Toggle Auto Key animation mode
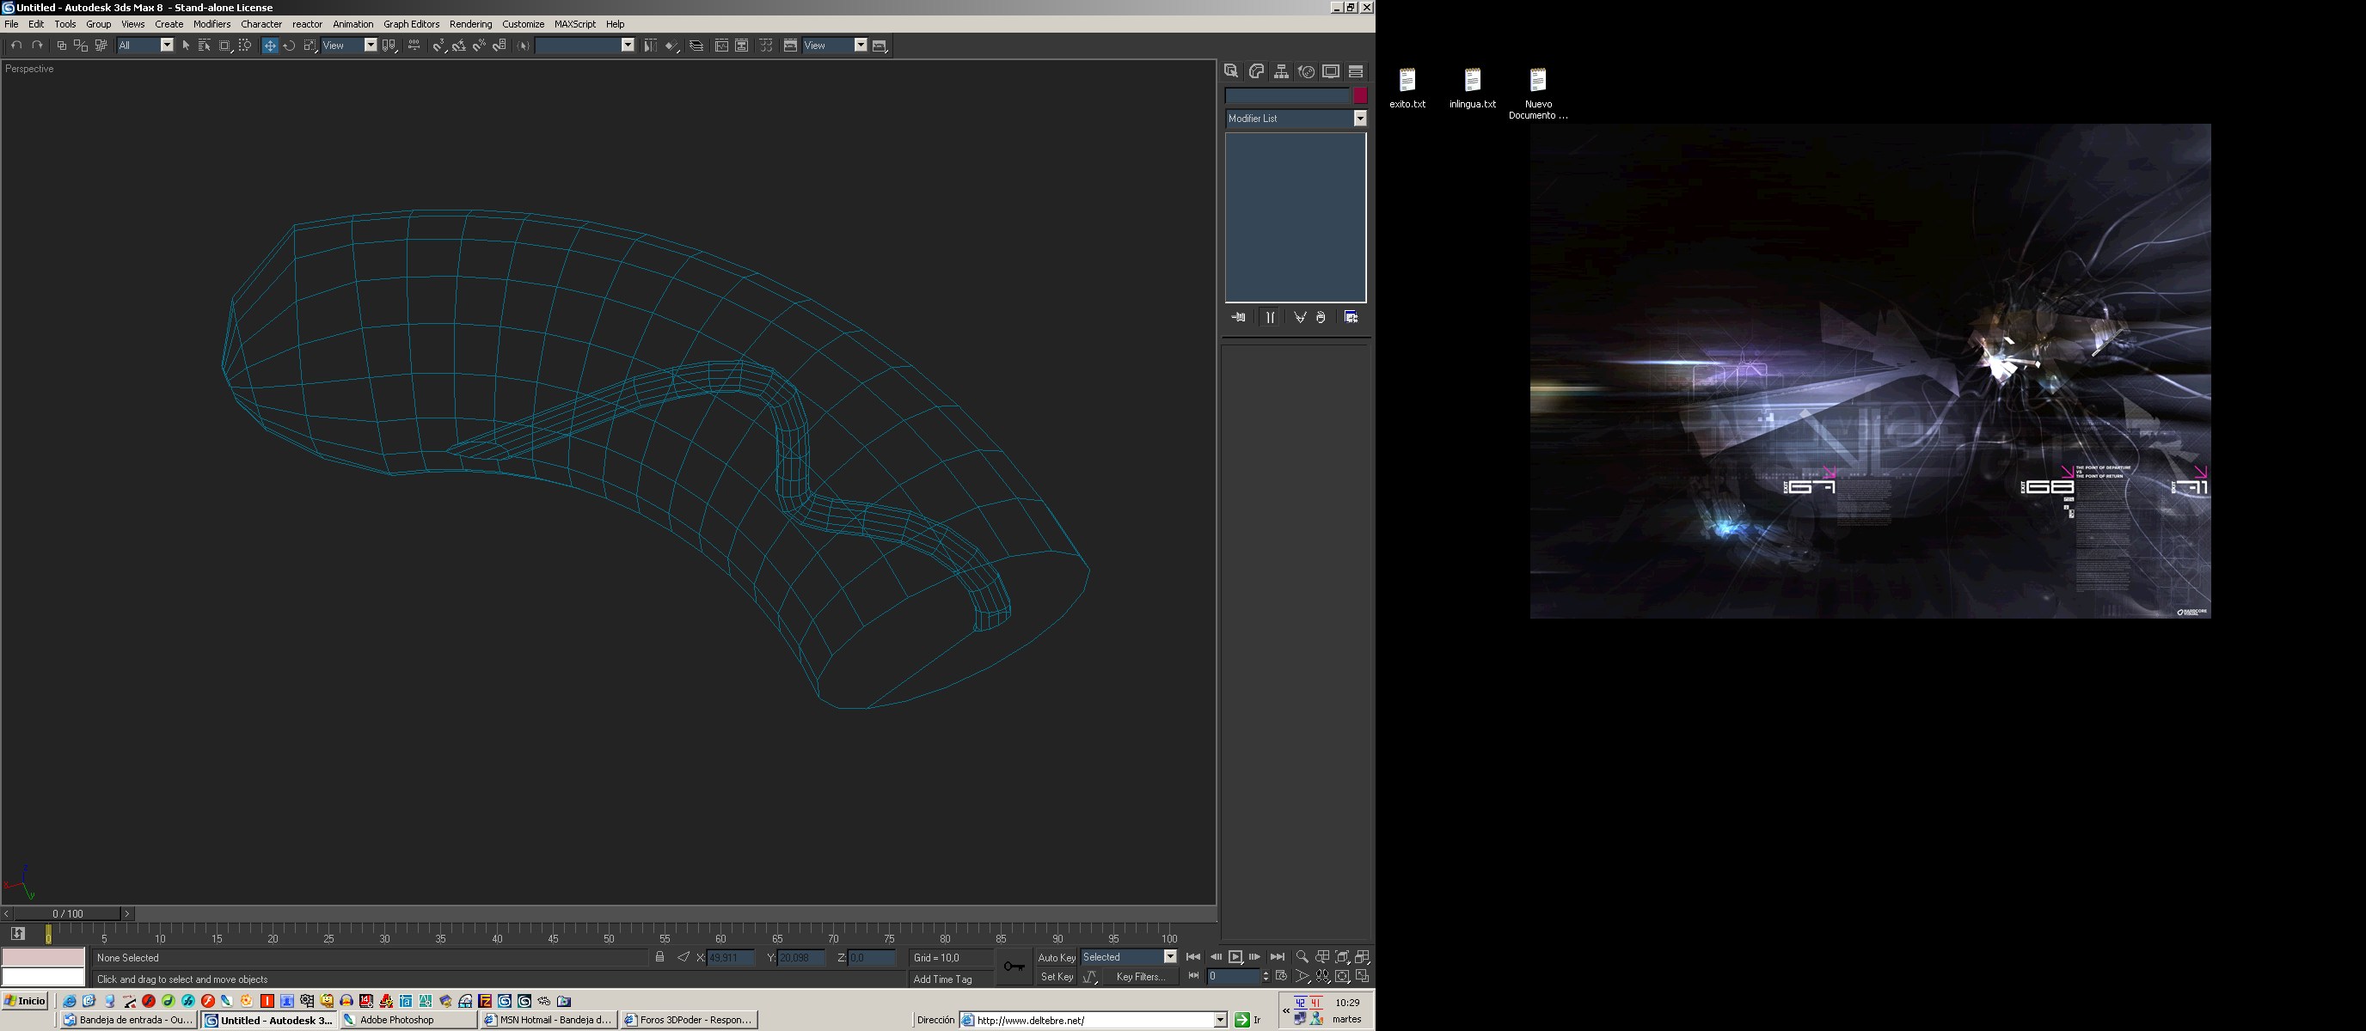2366x1031 pixels. 1056,958
